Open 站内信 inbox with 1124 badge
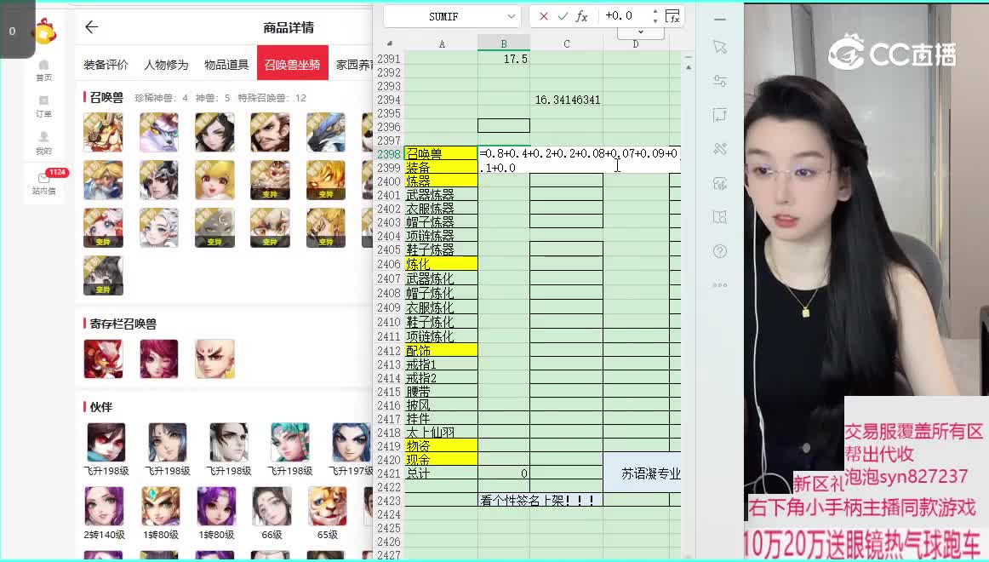The image size is (989, 562). point(43,183)
